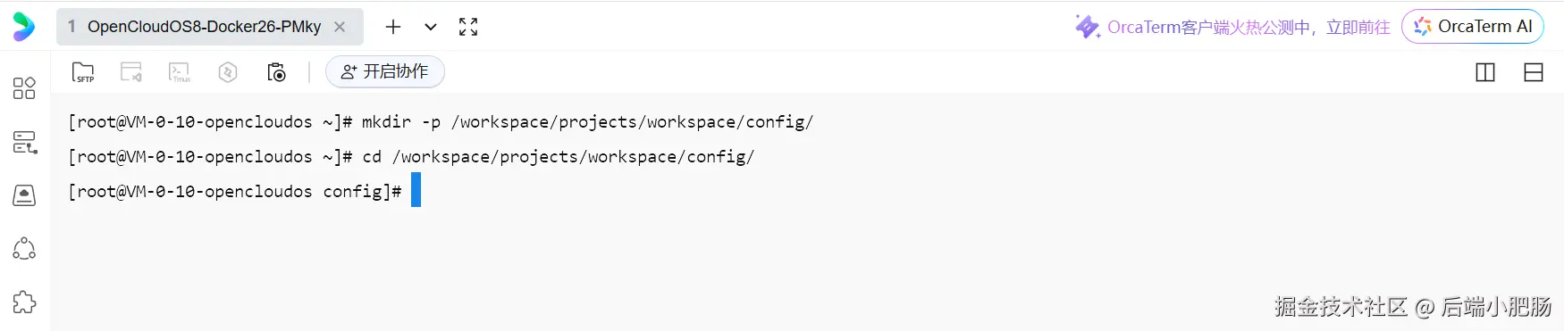1564x331 pixels.
Task: Click the node graph sidebar icon
Action: 24,249
